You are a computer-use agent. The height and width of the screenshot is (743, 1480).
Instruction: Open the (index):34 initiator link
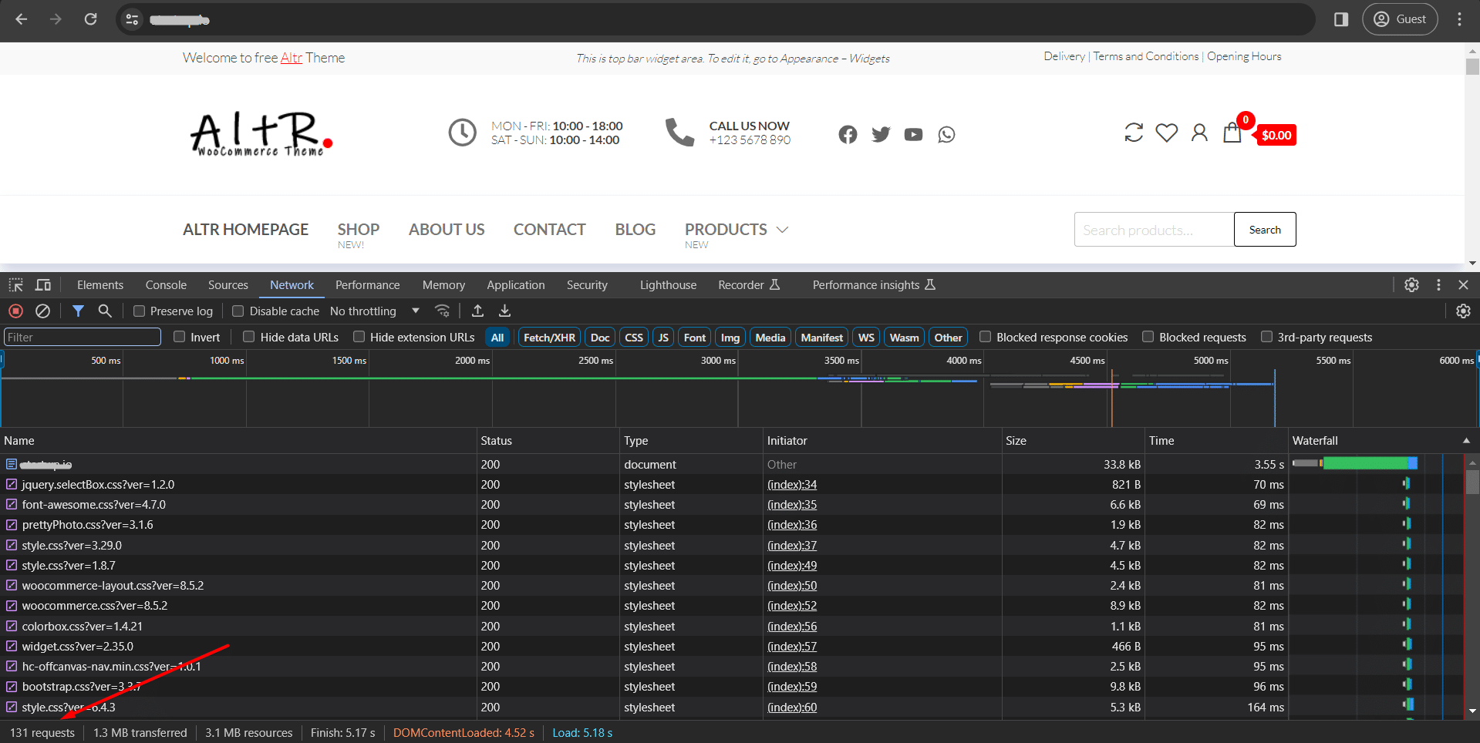[791, 484]
